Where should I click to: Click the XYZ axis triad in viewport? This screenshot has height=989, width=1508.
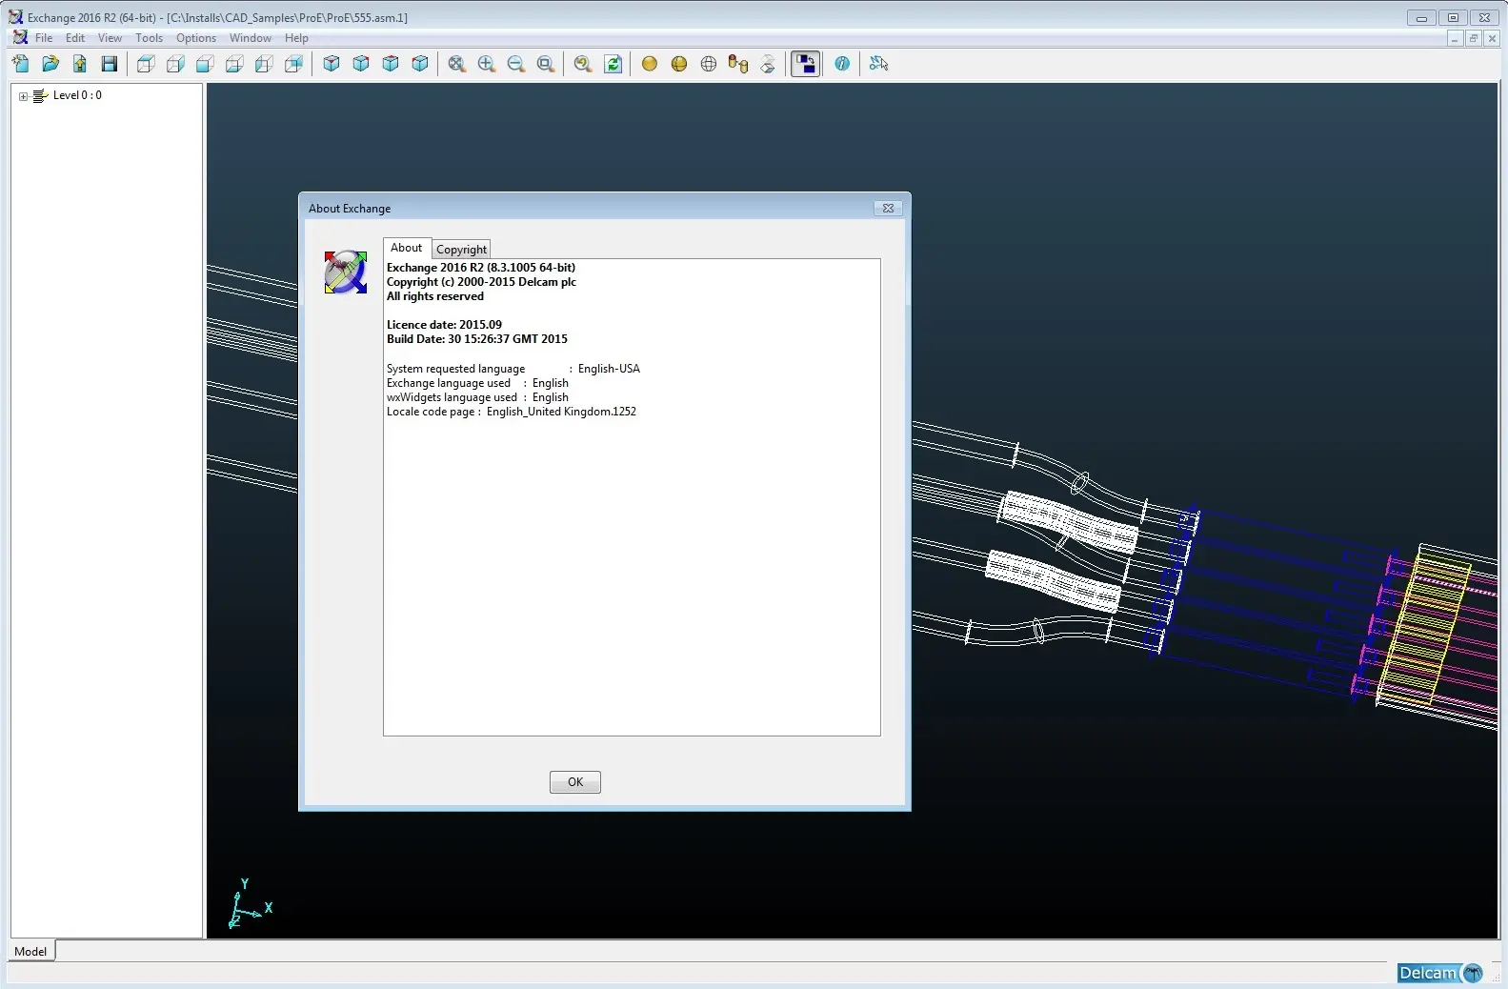[250, 904]
